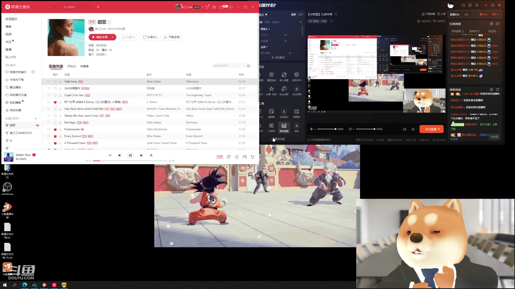Viewport: 515px width, 289px height.
Task: Toggle shuffle play mode in NetEase player
Action: (110, 155)
